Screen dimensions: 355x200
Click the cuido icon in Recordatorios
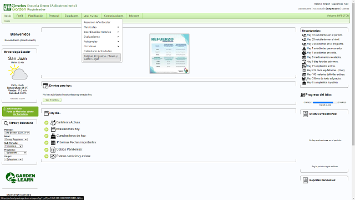[x=304, y=53]
